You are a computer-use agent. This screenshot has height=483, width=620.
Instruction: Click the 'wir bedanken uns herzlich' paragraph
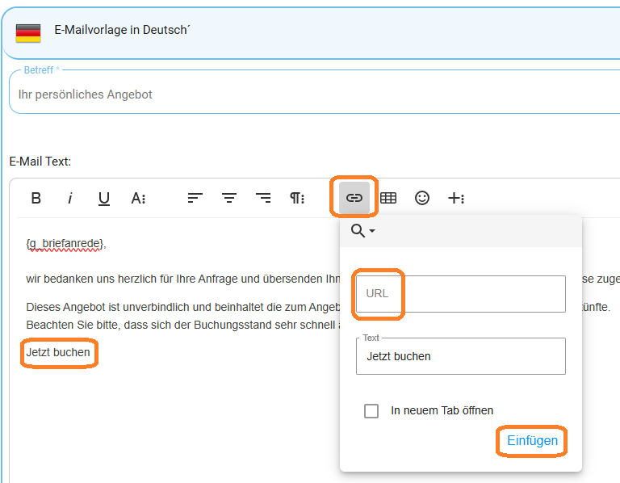point(183,279)
